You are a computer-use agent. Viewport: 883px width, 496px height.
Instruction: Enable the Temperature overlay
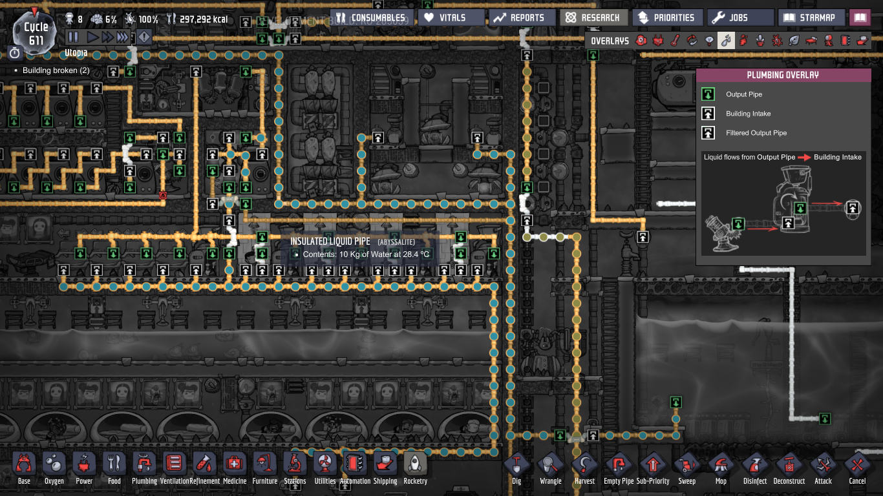(x=675, y=41)
